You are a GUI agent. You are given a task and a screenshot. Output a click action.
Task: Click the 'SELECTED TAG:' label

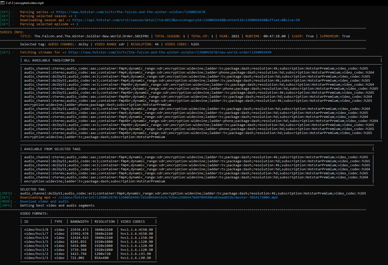click(33, 189)
